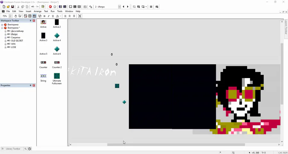Image resolution: width=288 pixels, height=154 pixels.
Task: Expand the Дисклеймер frame node
Action: click(x=5, y=31)
